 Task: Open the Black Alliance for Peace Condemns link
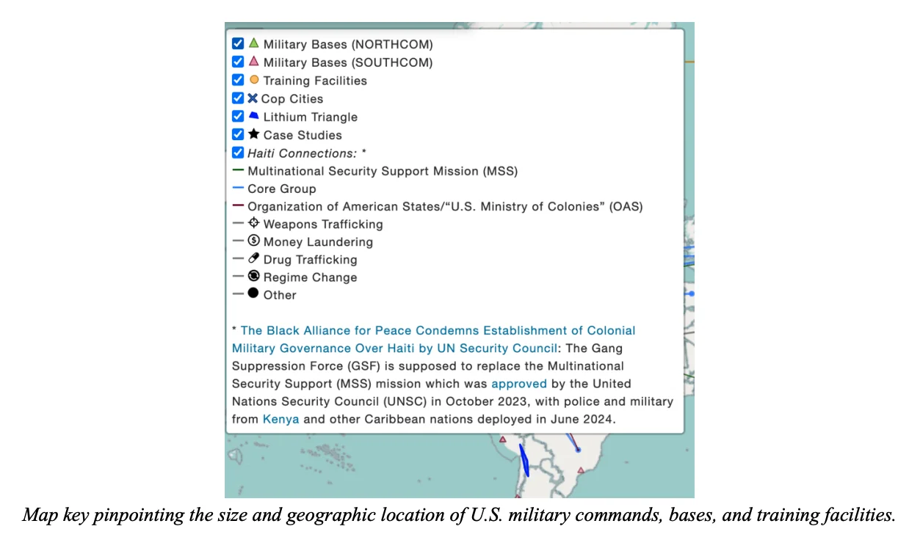(x=433, y=339)
